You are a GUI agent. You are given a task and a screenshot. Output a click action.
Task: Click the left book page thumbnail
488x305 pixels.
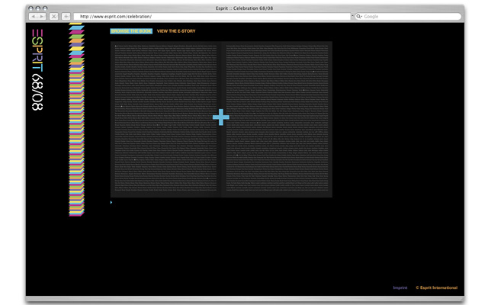point(165,119)
